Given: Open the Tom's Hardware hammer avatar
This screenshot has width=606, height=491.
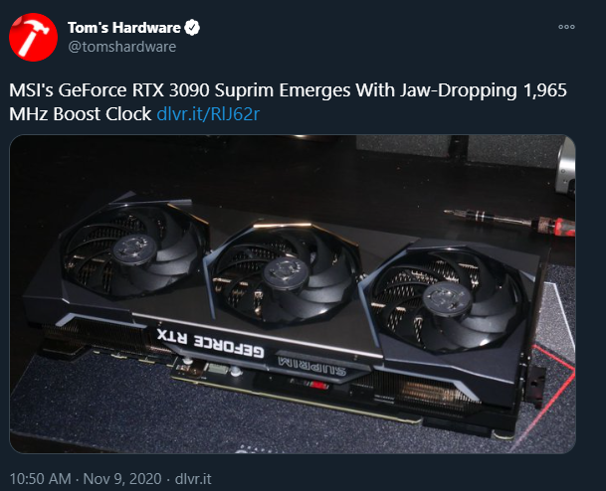Looking at the screenshot, I should [x=33, y=38].
